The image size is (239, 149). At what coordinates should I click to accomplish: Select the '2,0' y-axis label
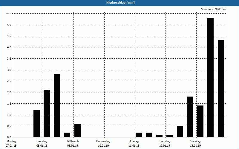click(9, 92)
